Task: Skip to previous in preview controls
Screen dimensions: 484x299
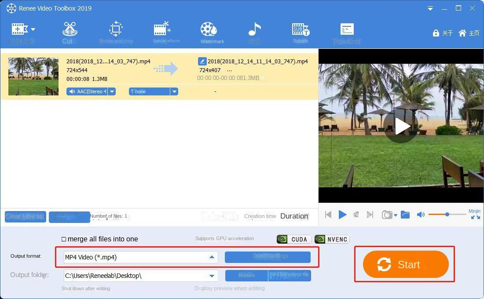Action: point(328,215)
